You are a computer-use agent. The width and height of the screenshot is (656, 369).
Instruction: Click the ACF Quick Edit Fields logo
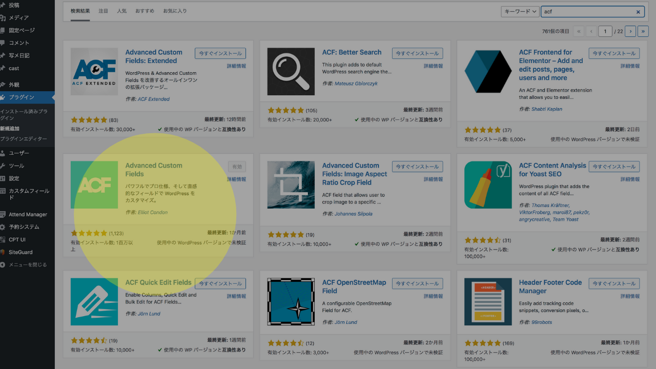click(x=94, y=302)
